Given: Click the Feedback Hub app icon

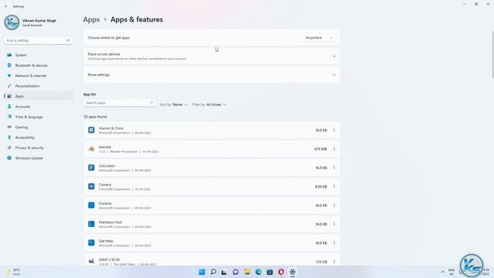Looking at the screenshot, I should click(91, 224).
